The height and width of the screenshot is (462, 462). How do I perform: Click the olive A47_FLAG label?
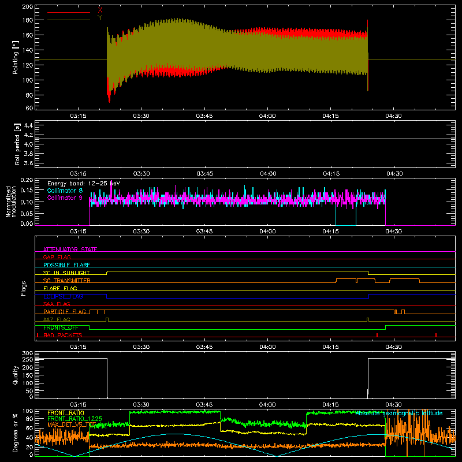57,319
